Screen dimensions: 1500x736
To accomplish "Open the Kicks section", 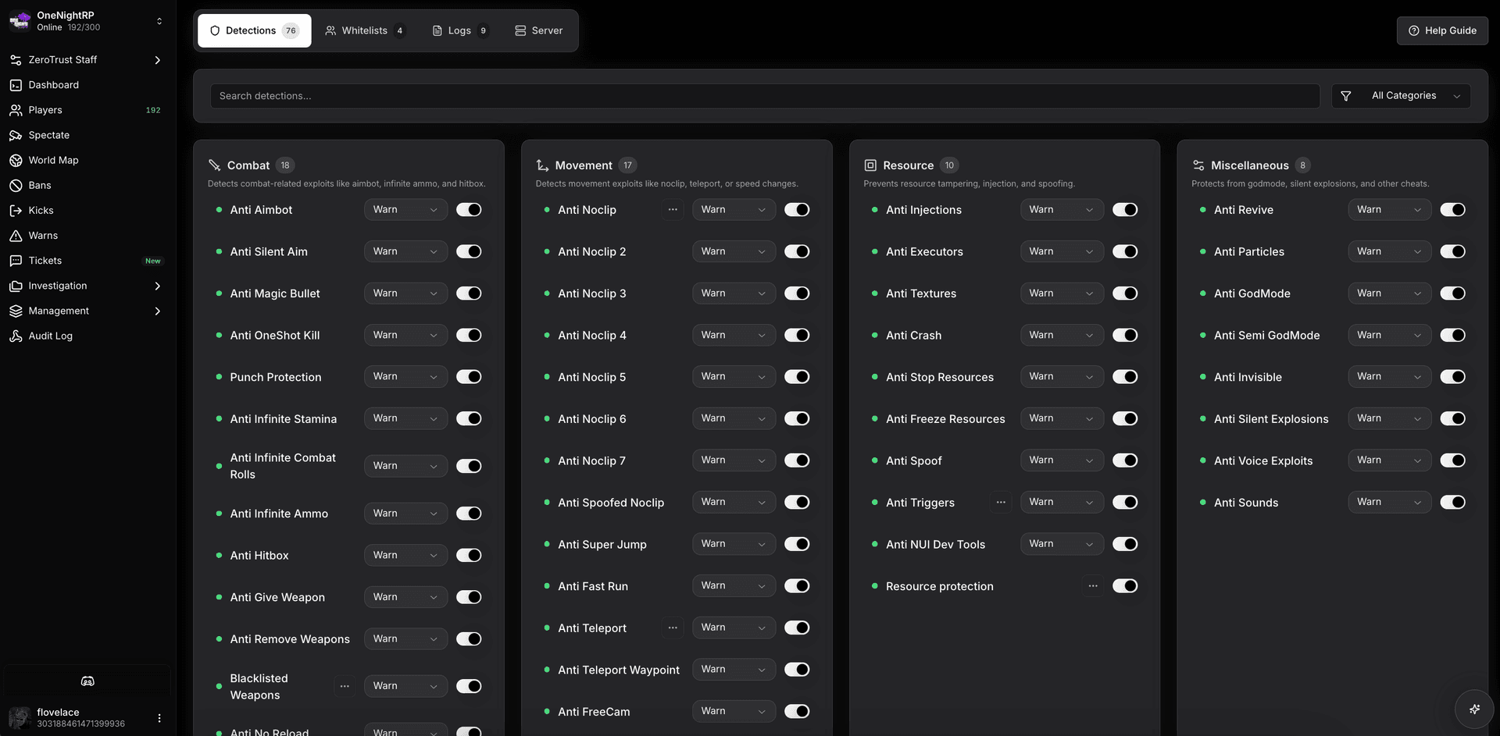I will [x=86, y=210].
